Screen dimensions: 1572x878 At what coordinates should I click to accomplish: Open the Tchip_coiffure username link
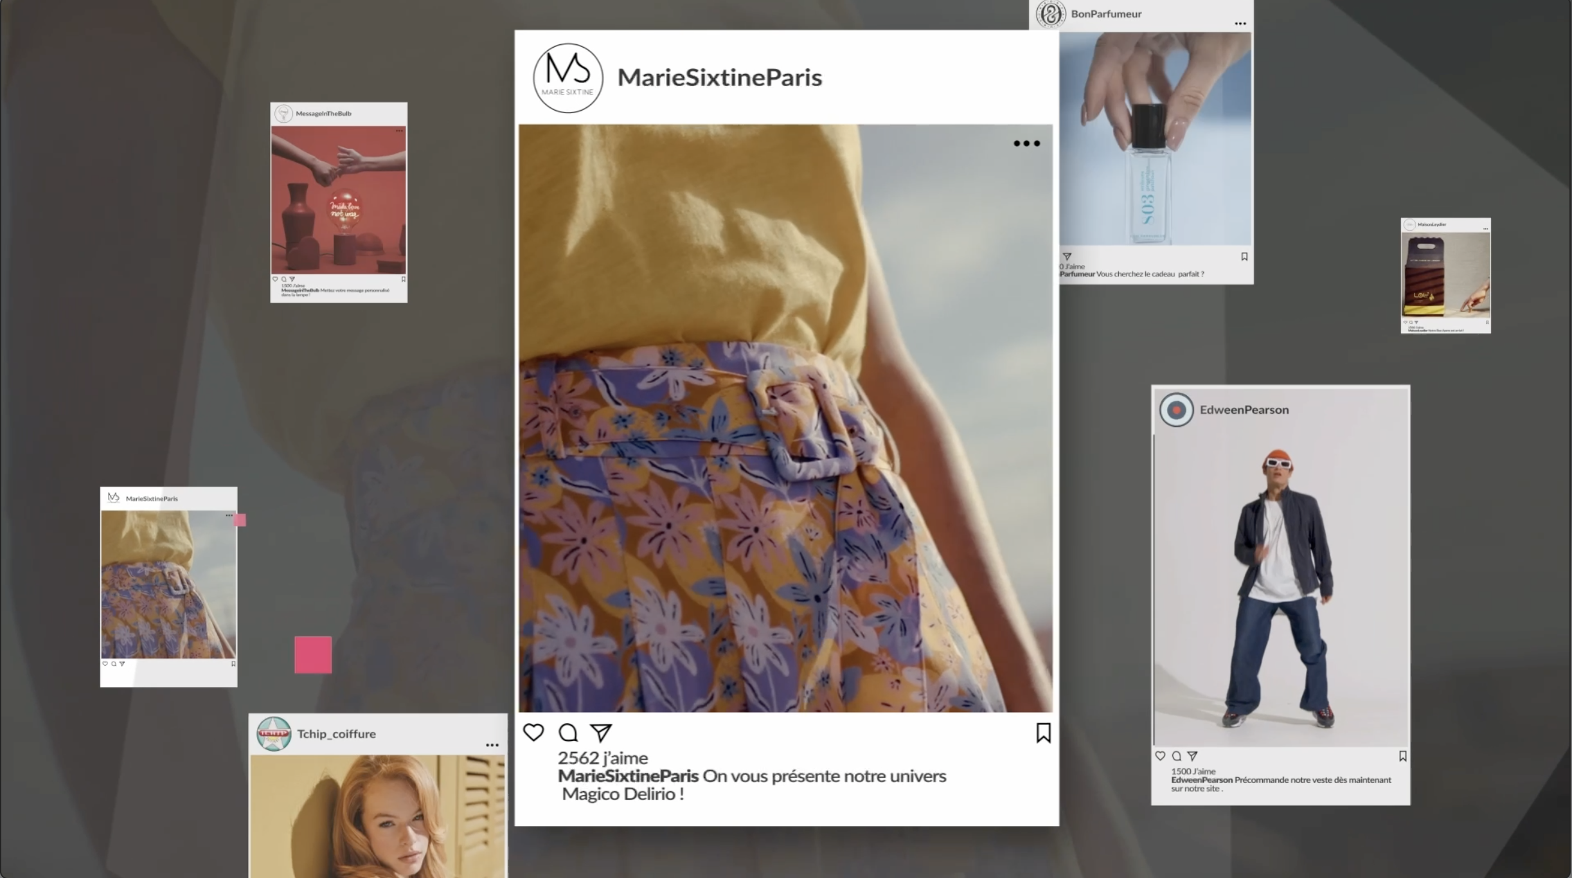[x=336, y=733]
